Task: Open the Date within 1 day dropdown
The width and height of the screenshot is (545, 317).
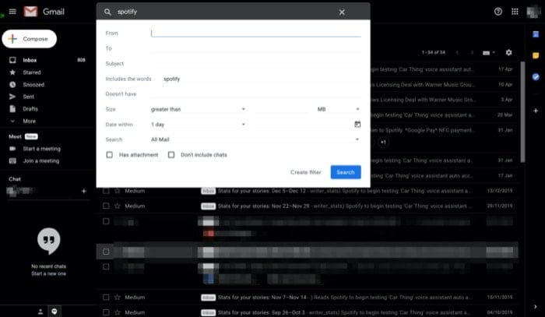Action: pos(198,125)
